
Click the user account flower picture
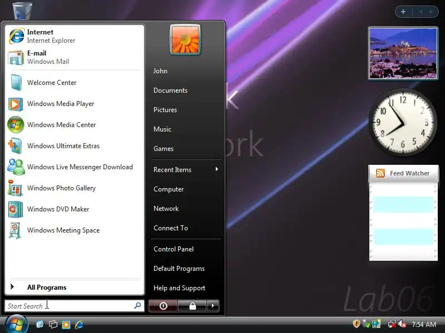(185, 39)
